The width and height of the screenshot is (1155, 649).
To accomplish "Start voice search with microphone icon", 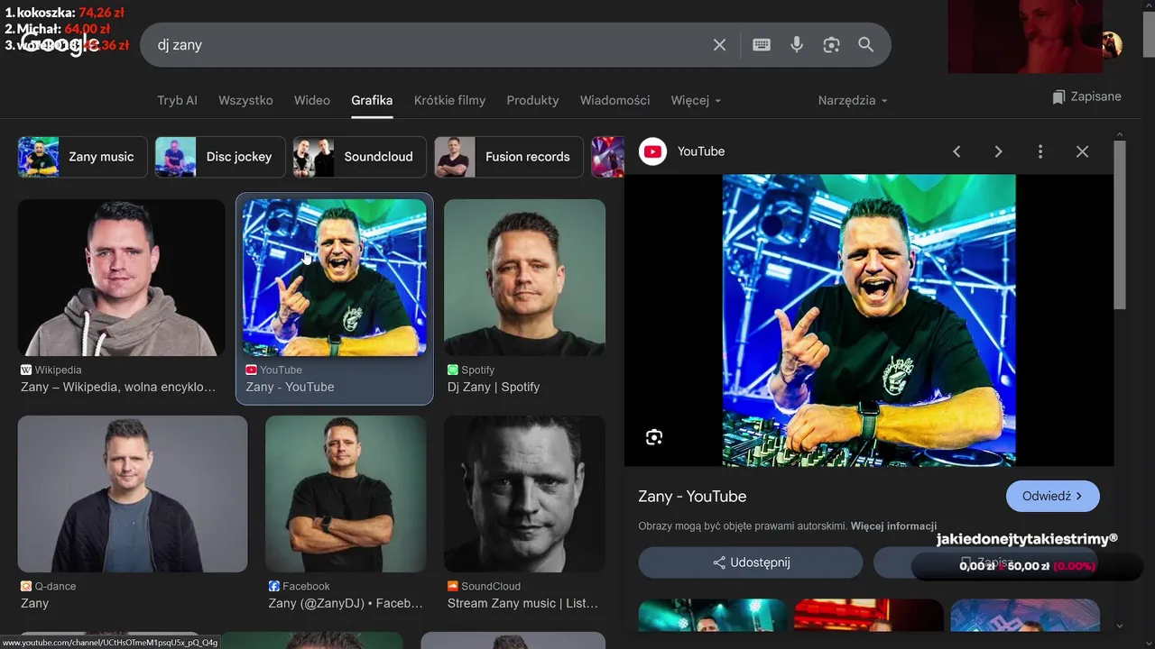I will [797, 45].
